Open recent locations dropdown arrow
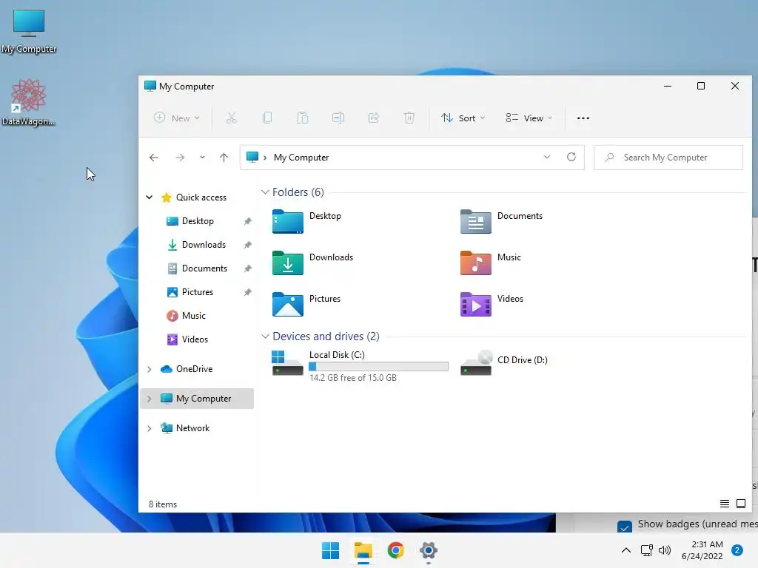758x568 pixels. pos(202,158)
